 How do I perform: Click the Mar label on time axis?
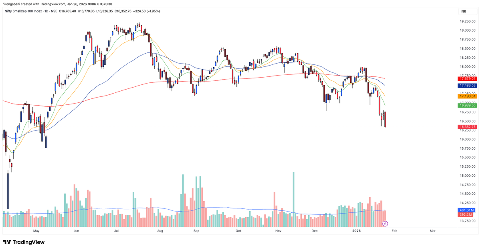point(432,231)
